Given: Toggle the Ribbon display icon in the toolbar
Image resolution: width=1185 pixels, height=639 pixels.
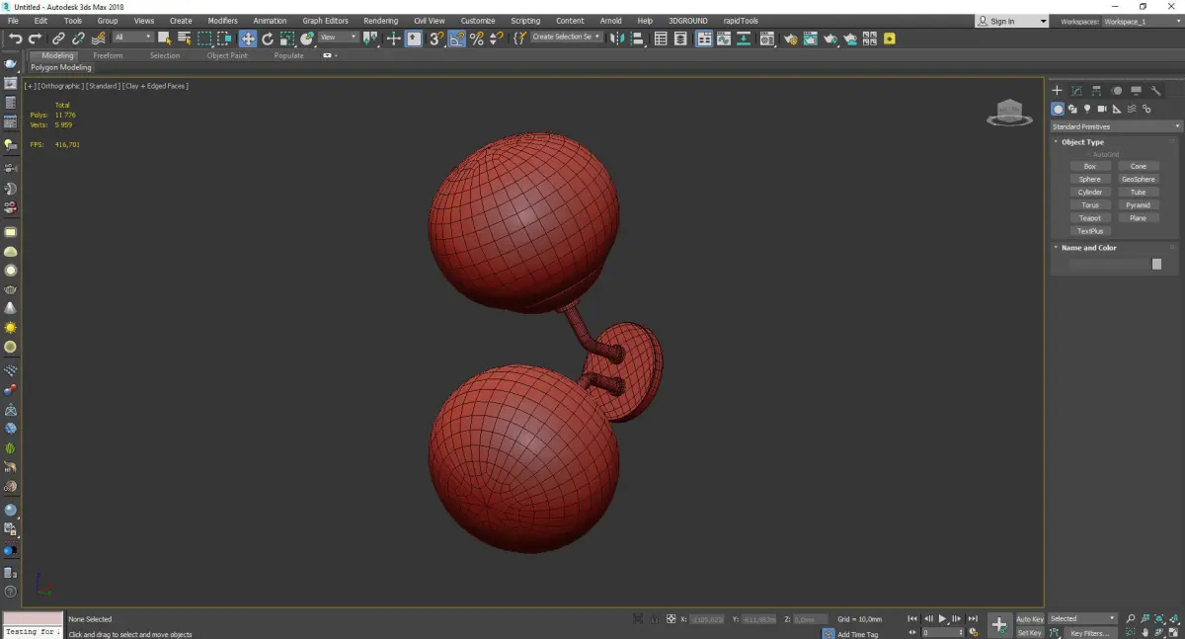Looking at the screenshot, I should [x=704, y=39].
